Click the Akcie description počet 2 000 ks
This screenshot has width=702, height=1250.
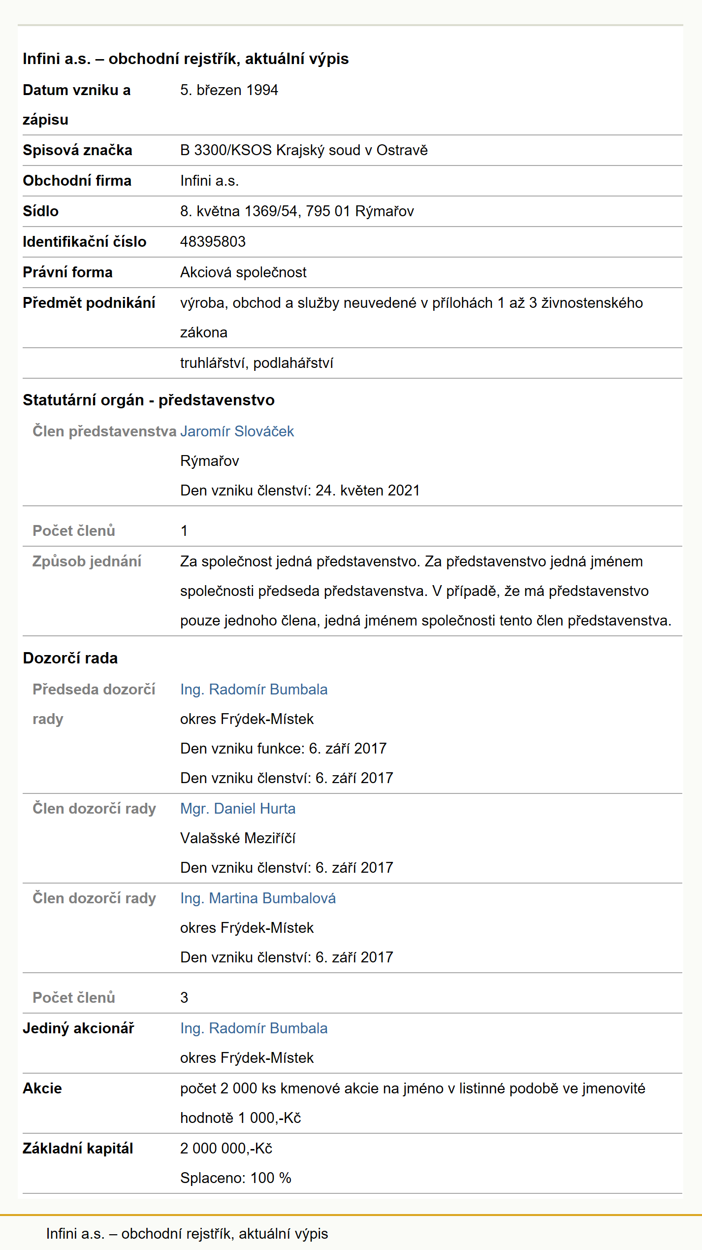(413, 1103)
